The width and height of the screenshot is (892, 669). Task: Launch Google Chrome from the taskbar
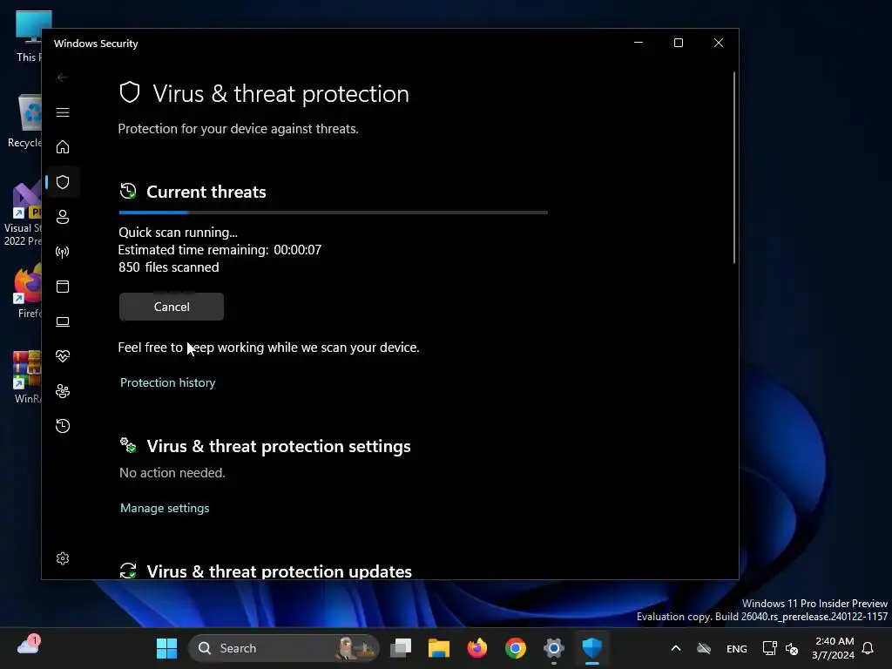tap(516, 648)
